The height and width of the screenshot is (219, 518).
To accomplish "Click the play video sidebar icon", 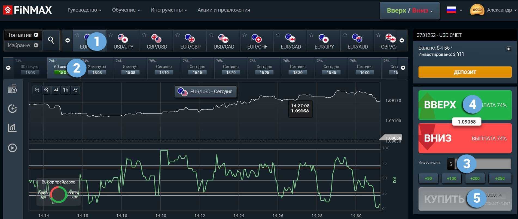I will click(12, 148).
